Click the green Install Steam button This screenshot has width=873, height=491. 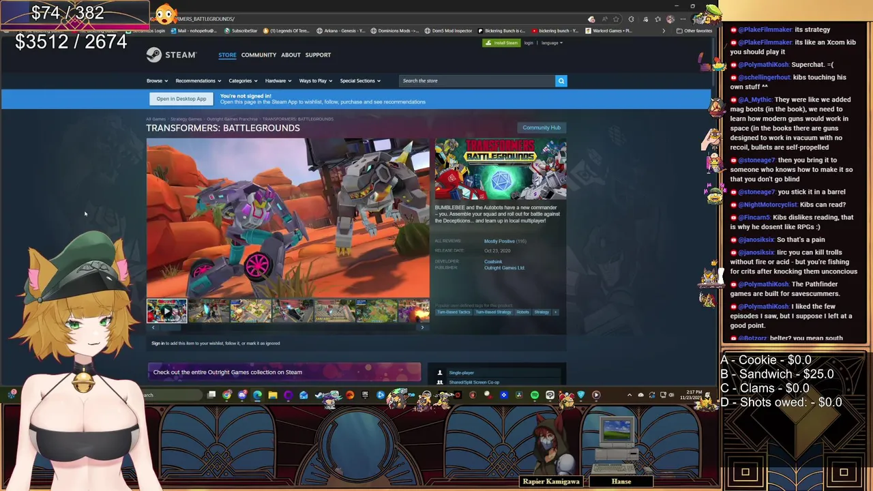[501, 43]
